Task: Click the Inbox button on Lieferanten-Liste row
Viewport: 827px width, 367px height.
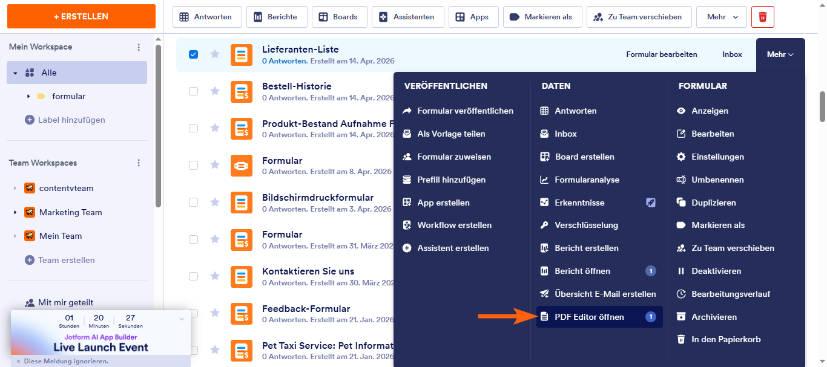Action: click(732, 54)
